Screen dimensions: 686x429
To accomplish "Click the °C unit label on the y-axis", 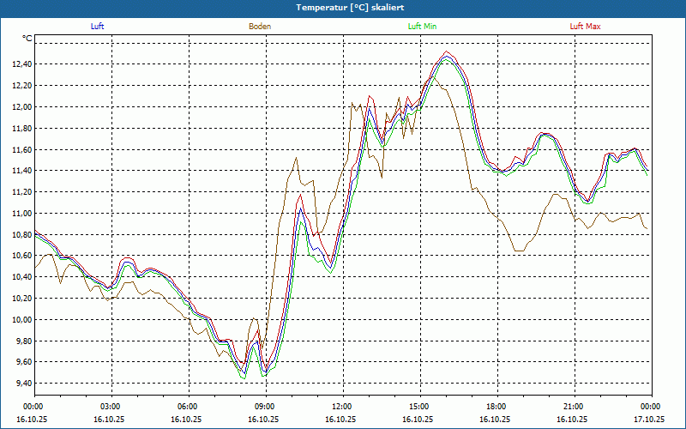I will [27, 39].
